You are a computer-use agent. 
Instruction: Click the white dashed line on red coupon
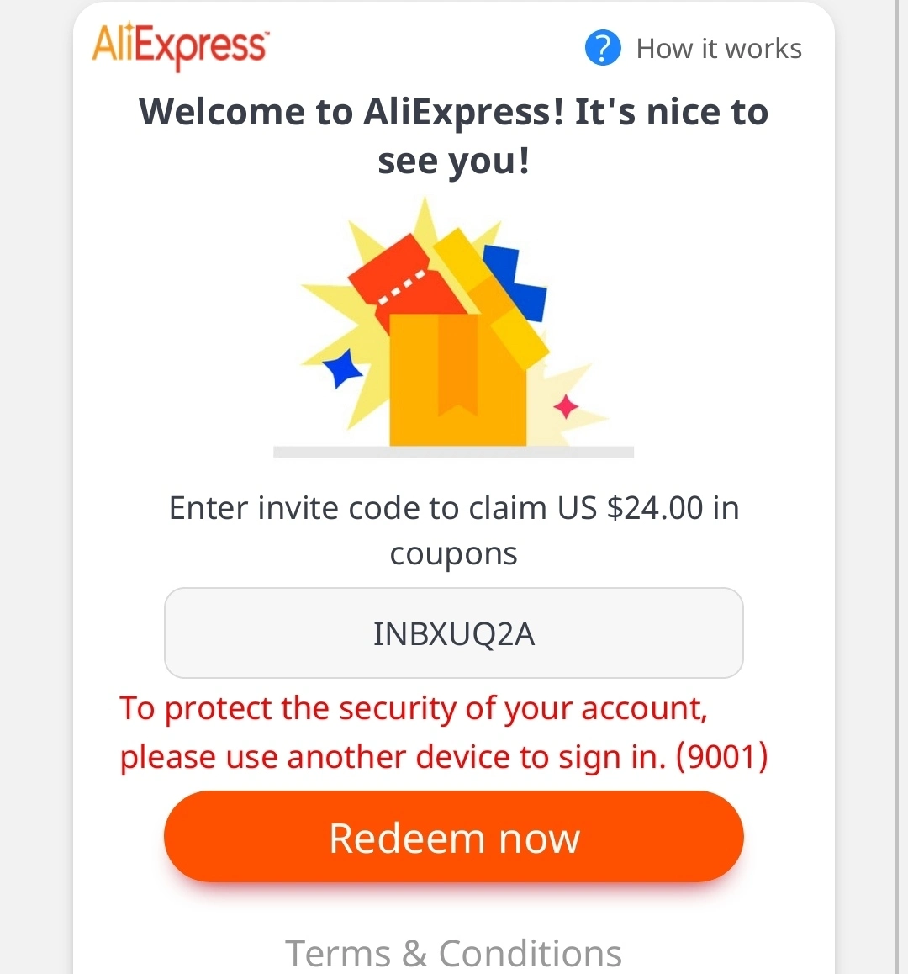tap(402, 287)
